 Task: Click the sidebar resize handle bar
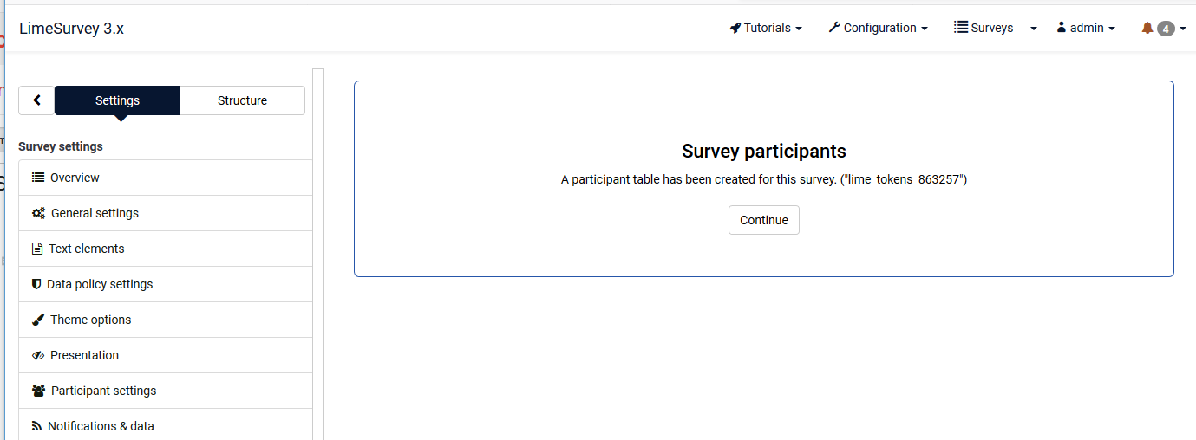click(317, 251)
